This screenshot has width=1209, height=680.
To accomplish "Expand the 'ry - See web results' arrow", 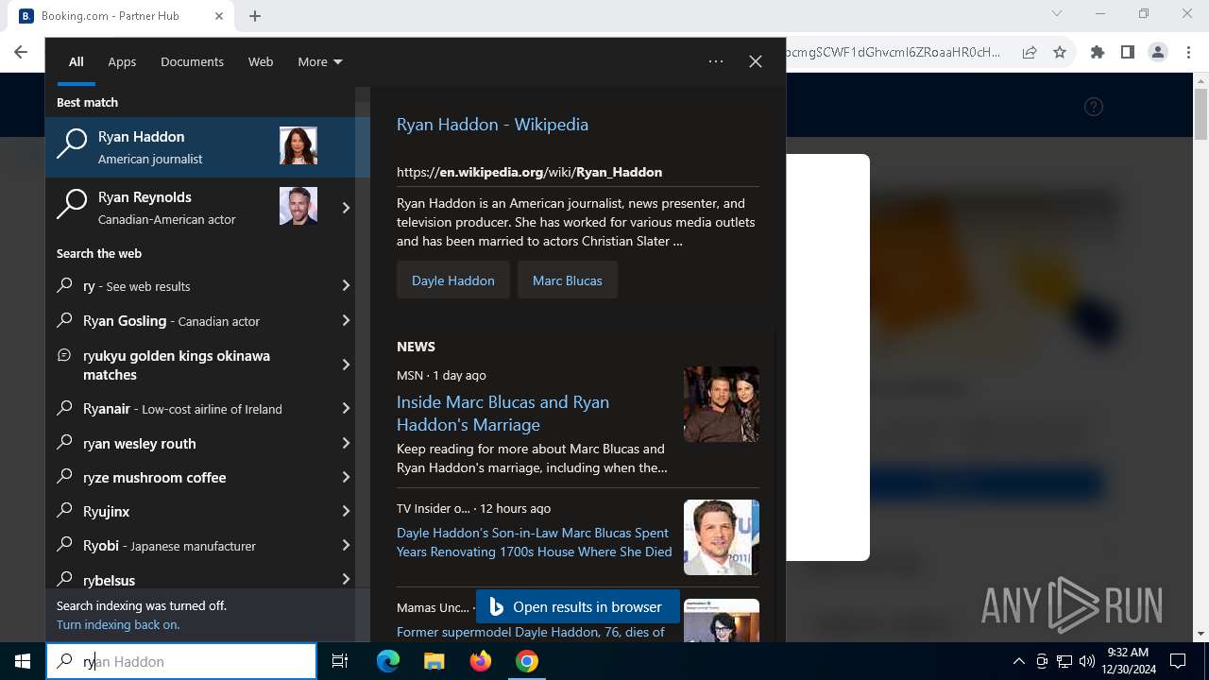I will 345,286.
